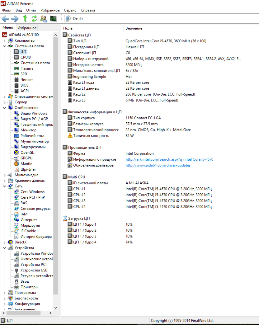The image size is (259, 325).
Task: Collapse the Отображение tree node
Action: tap(5, 108)
